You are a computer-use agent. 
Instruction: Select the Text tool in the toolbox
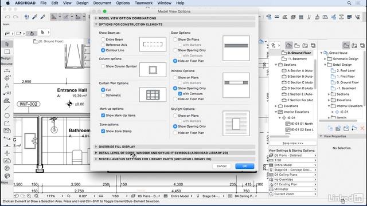coord(7,86)
